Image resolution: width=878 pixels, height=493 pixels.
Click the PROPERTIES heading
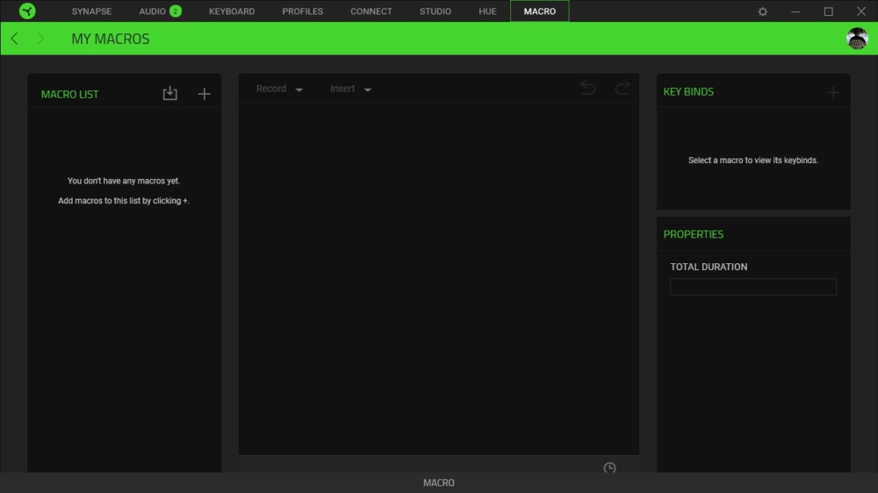tap(694, 234)
